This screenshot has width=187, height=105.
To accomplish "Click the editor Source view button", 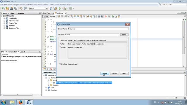I will pyautogui.click(x=46, y=16).
